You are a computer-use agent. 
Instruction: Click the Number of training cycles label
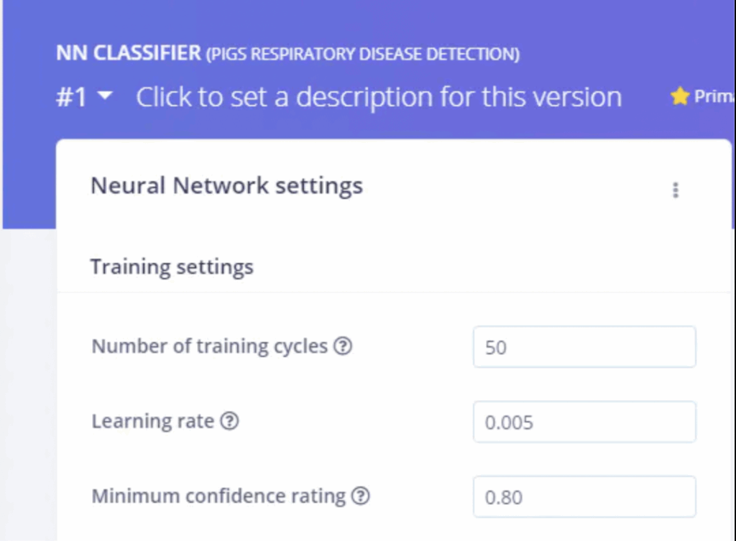coord(209,346)
